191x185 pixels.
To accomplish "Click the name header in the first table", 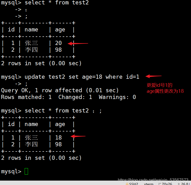I will tap(31, 30).
